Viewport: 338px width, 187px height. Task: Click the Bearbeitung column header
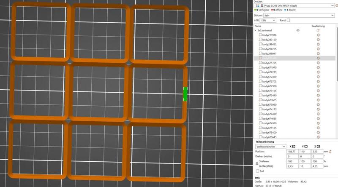[318, 26]
